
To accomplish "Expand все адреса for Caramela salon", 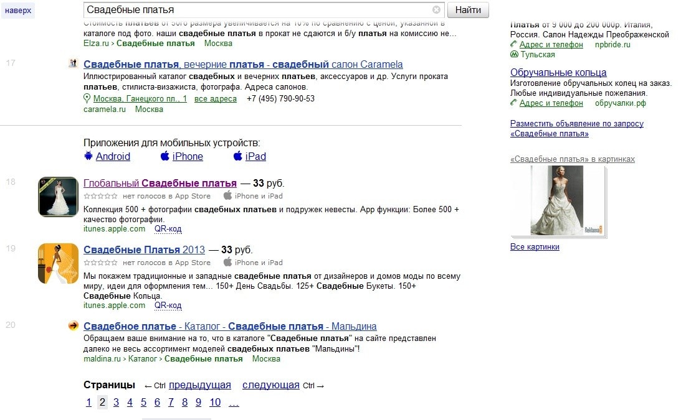I will [x=216, y=99].
